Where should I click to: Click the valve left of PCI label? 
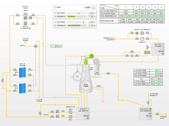pyautogui.click(x=40, y=113)
